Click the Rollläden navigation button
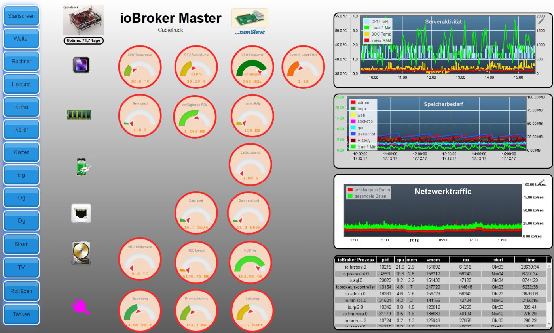 [x=21, y=291]
